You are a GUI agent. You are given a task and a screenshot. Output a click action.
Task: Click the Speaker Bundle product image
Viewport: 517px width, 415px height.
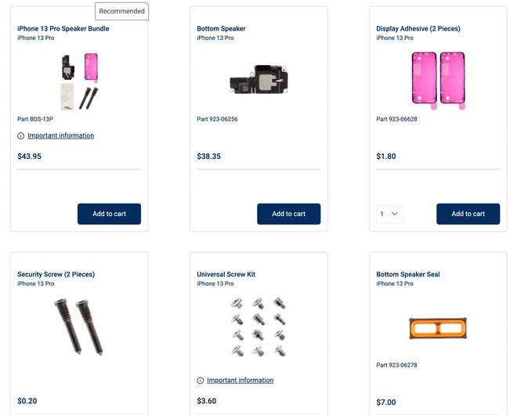(x=79, y=81)
